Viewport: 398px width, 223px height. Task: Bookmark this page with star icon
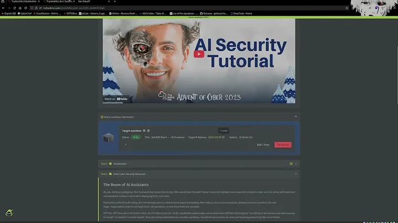click(347, 8)
